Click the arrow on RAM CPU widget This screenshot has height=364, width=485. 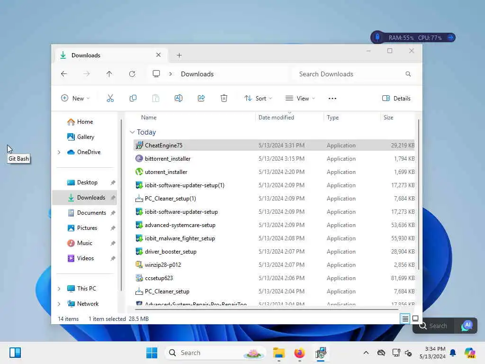click(451, 37)
